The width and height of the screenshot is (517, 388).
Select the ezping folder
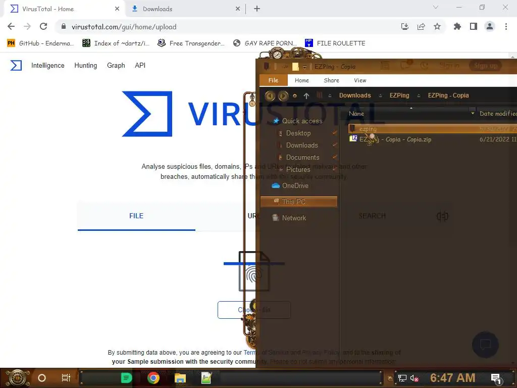tap(433, 129)
